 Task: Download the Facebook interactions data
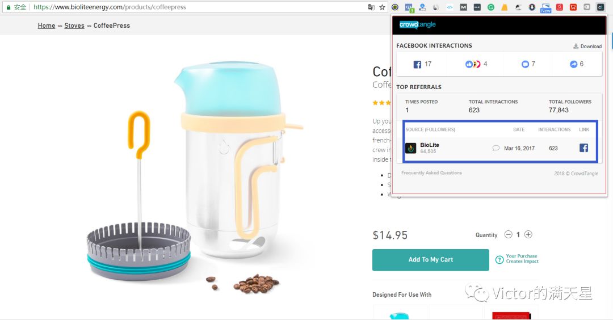point(587,46)
